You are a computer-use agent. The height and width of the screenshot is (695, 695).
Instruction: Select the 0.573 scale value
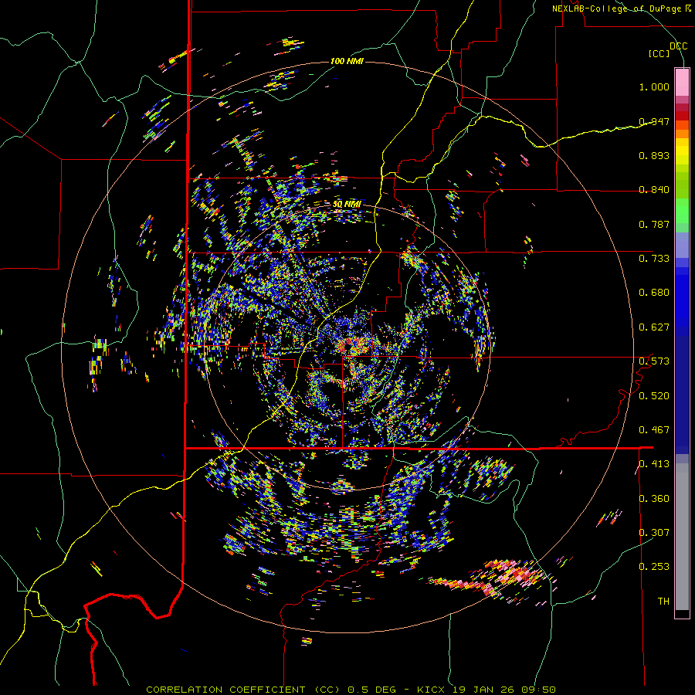point(654,361)
